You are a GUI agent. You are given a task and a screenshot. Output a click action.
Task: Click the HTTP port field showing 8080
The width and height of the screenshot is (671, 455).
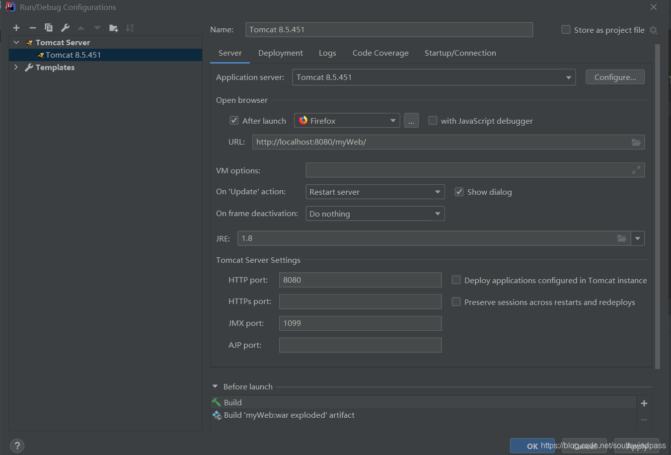pyautogui.click(x=360, y=280)
